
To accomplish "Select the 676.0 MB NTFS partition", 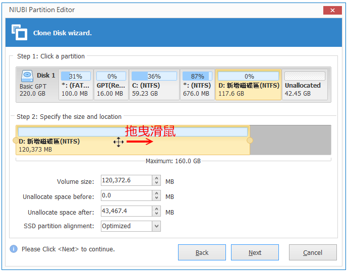I will coord(197,85).
